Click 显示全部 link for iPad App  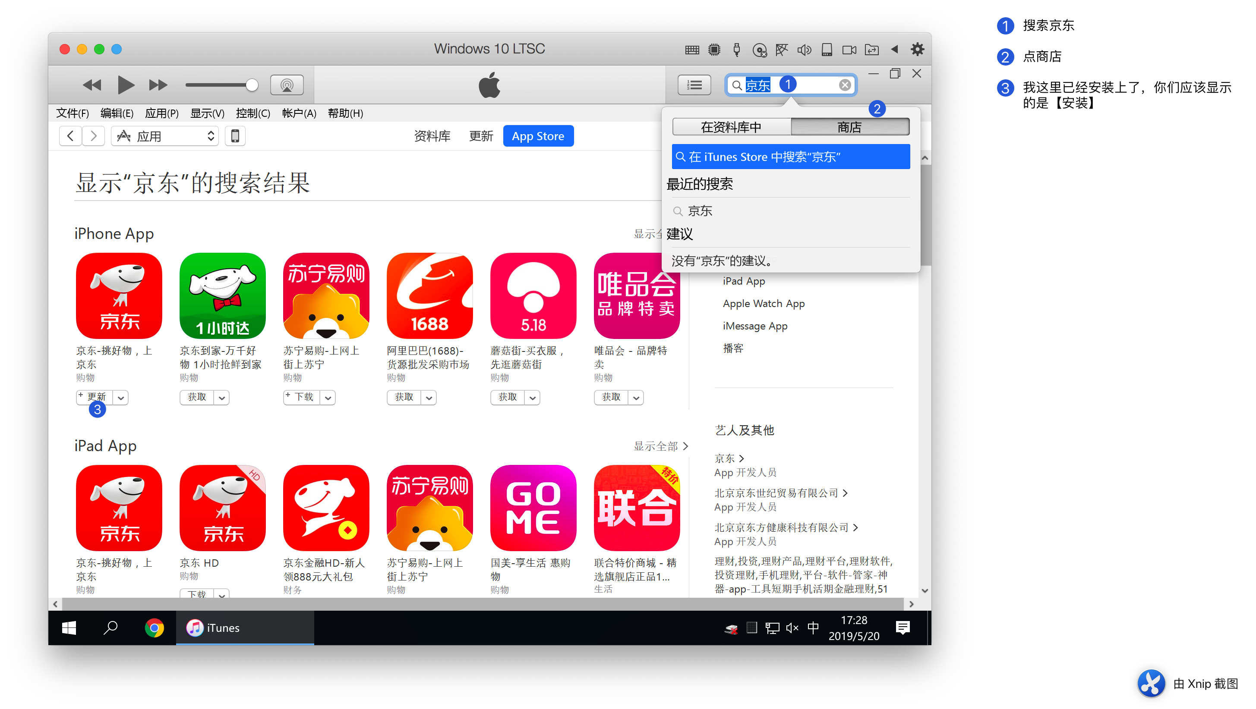coord(661,446)
